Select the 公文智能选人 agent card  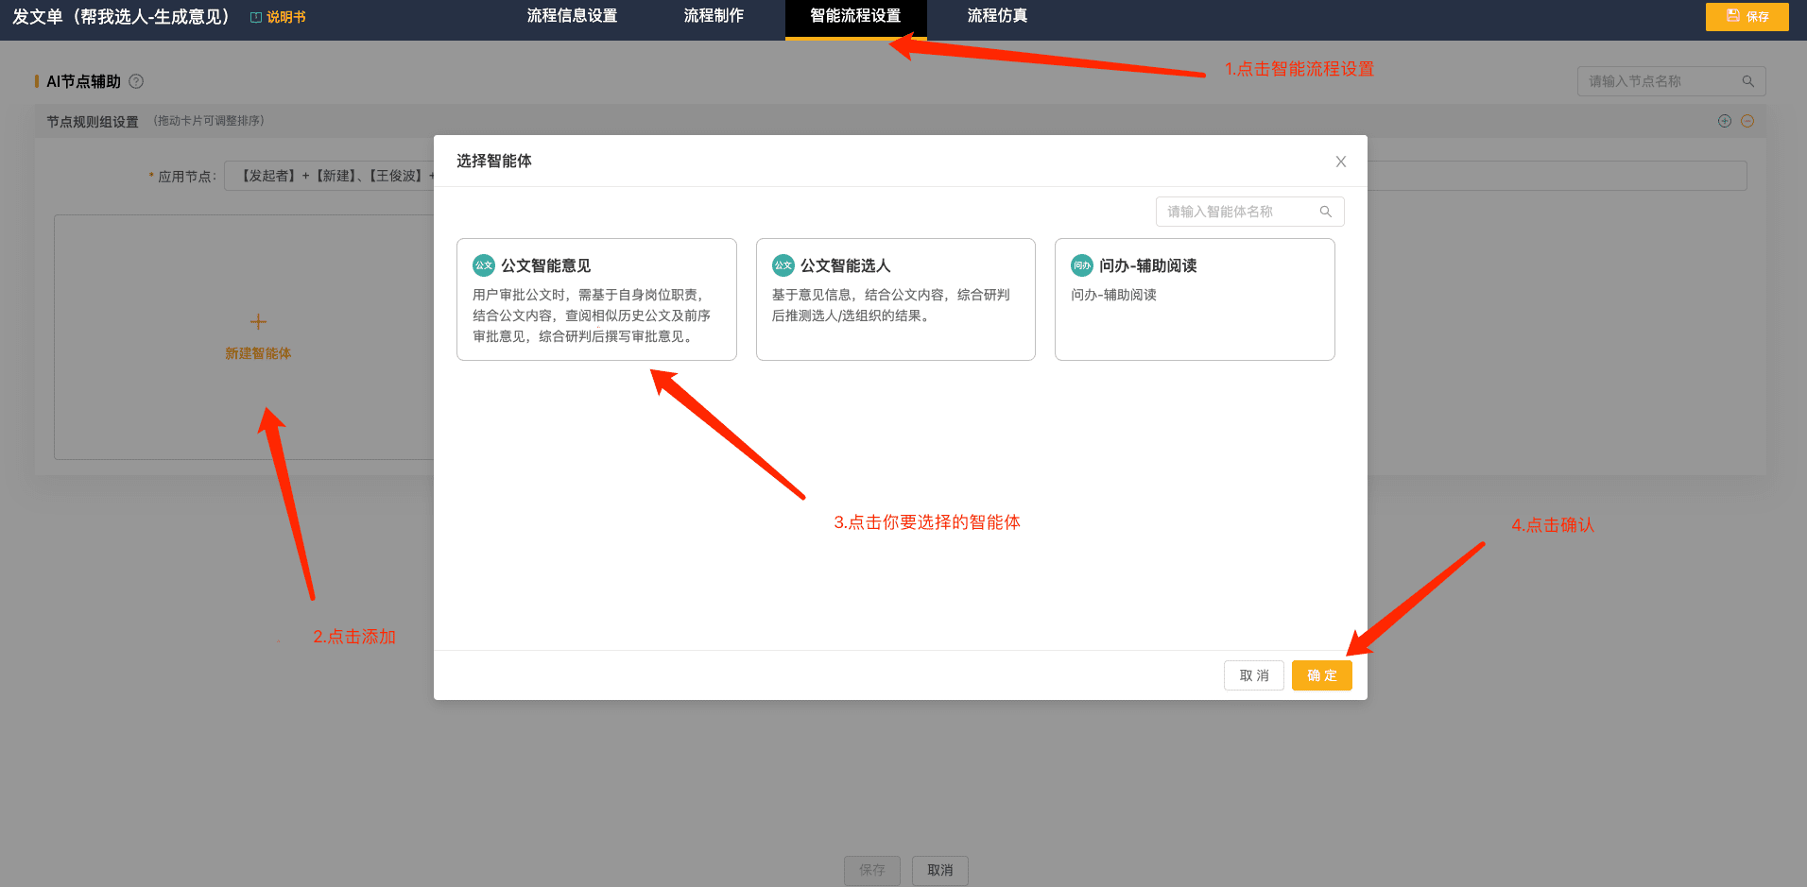(x=896, y=299)
